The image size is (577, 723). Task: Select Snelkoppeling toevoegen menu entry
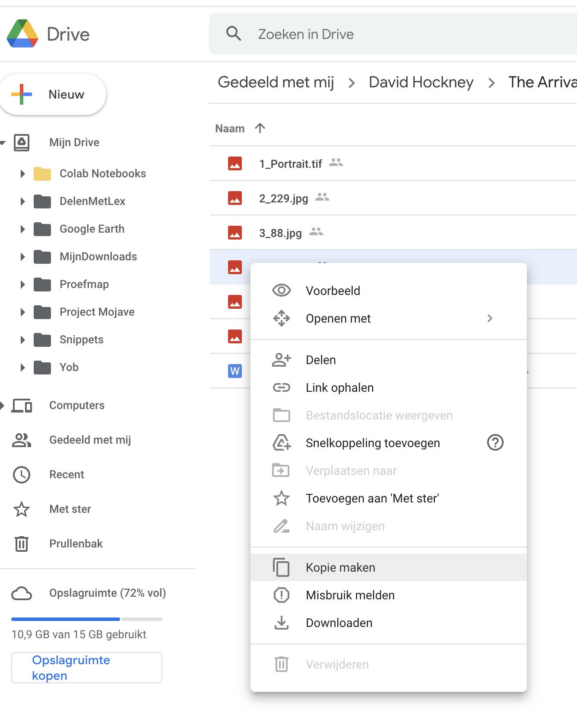(389, 443)
